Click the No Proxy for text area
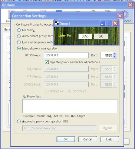This screenshot has height=149, width=135. 70,106
